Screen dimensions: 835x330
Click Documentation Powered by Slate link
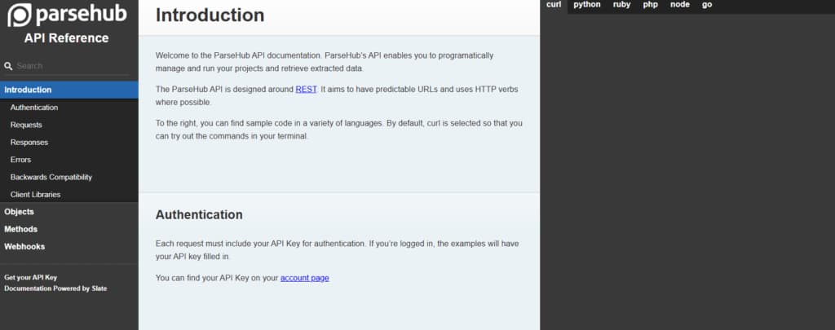pos(55,288)
